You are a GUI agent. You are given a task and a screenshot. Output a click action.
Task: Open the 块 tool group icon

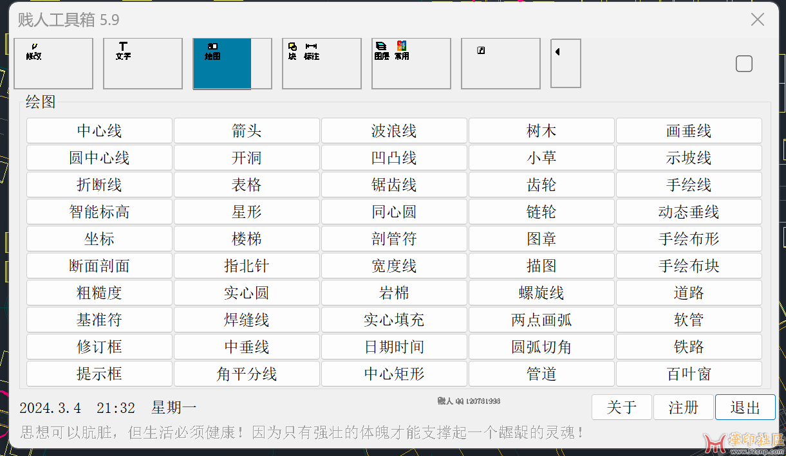pos(292,51)
